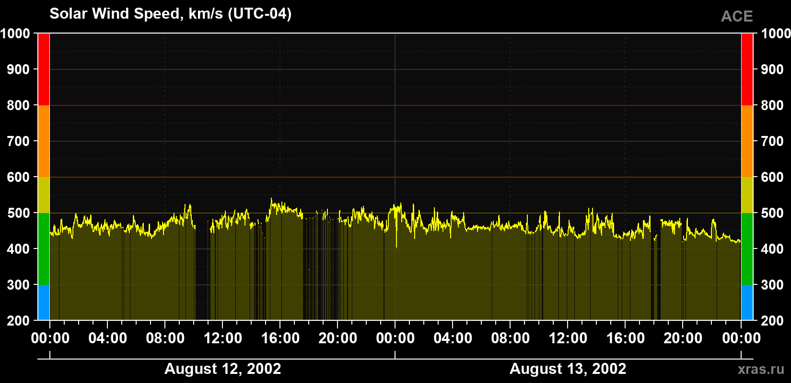Click the '12:00' time label for August 12

pos(222,338)
